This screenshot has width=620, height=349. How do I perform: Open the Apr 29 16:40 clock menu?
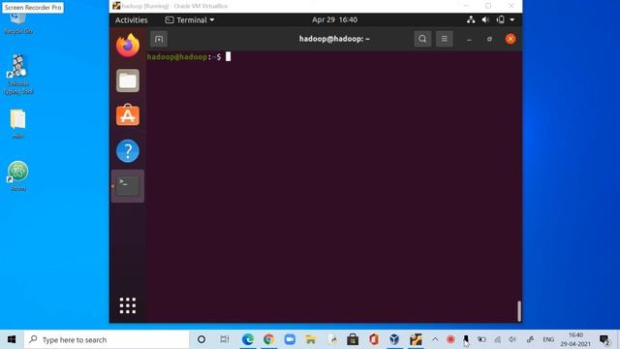pyautogui.click(x=334, y=19)
